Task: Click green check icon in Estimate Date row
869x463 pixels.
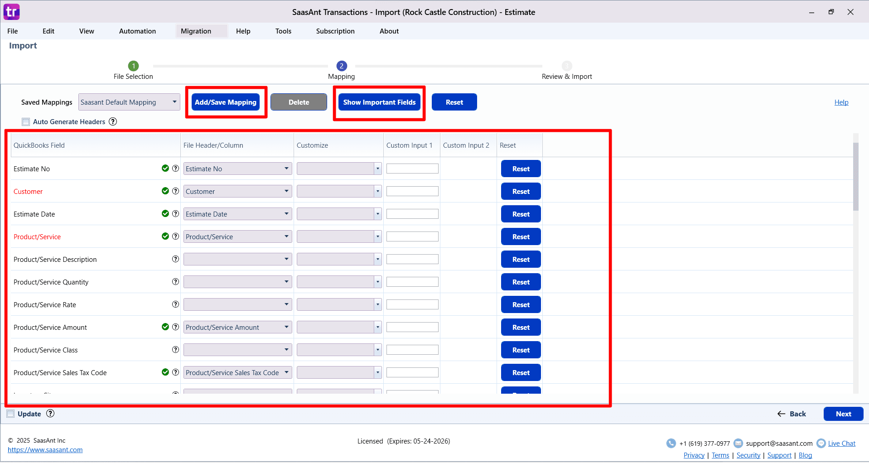Action: tap(165, 214)
